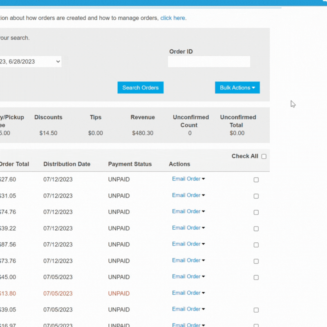Open the "click here" link for order help
The height and width of the screenshot is (327, 327).
coord(172,18)
